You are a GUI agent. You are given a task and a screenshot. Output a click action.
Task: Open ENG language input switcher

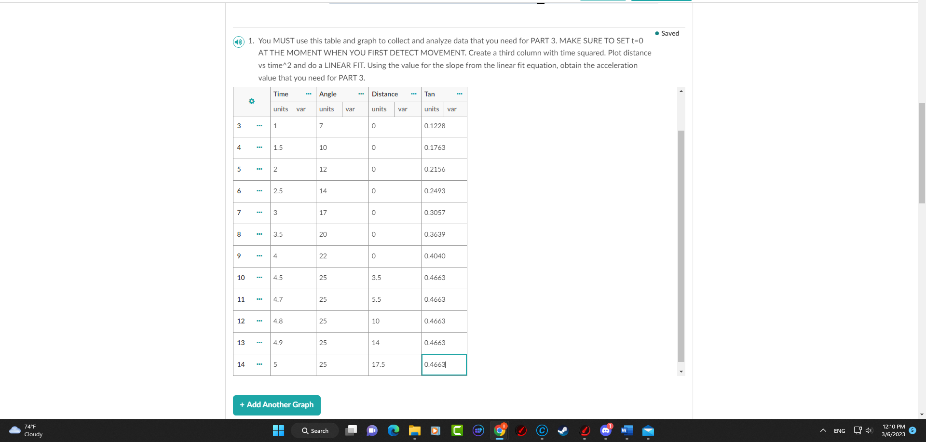point(840,430)
